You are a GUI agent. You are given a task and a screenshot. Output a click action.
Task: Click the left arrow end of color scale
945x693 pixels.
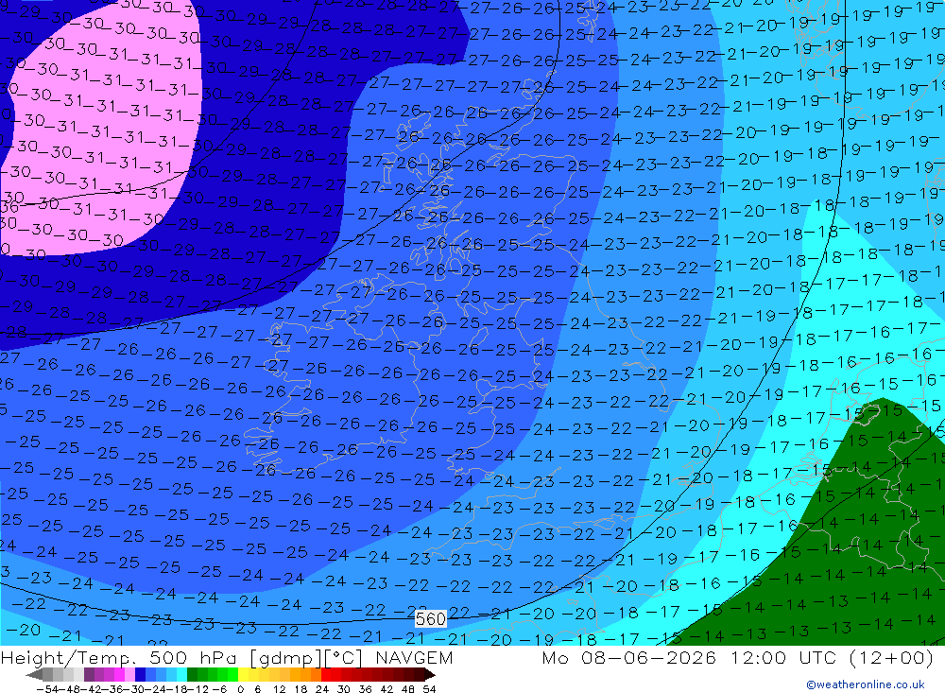click(34, 675)
